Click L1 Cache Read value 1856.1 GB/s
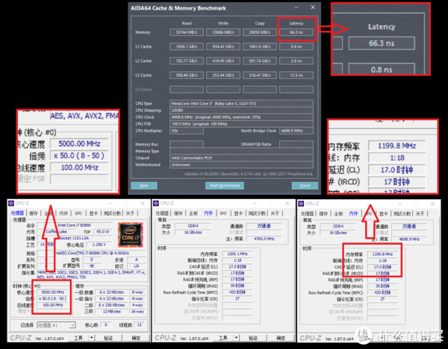The height and width of the screenshot is (349, 448). [x=187, y=46]
